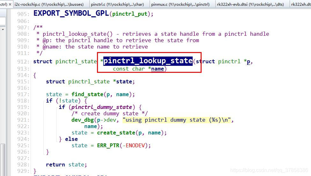
Task: Click the -ENODEV constant
Action: (134, 145)
